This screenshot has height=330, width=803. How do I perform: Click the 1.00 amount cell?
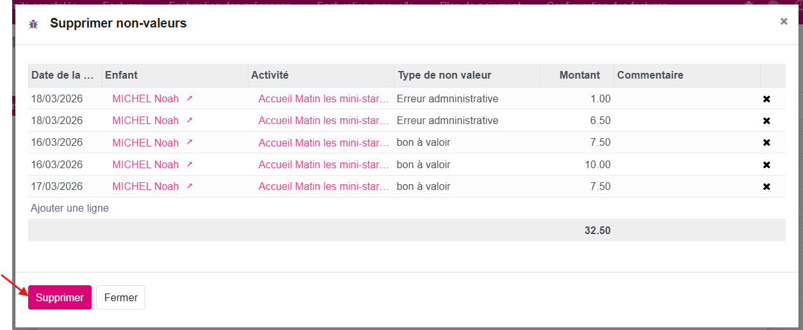[577, 98]
